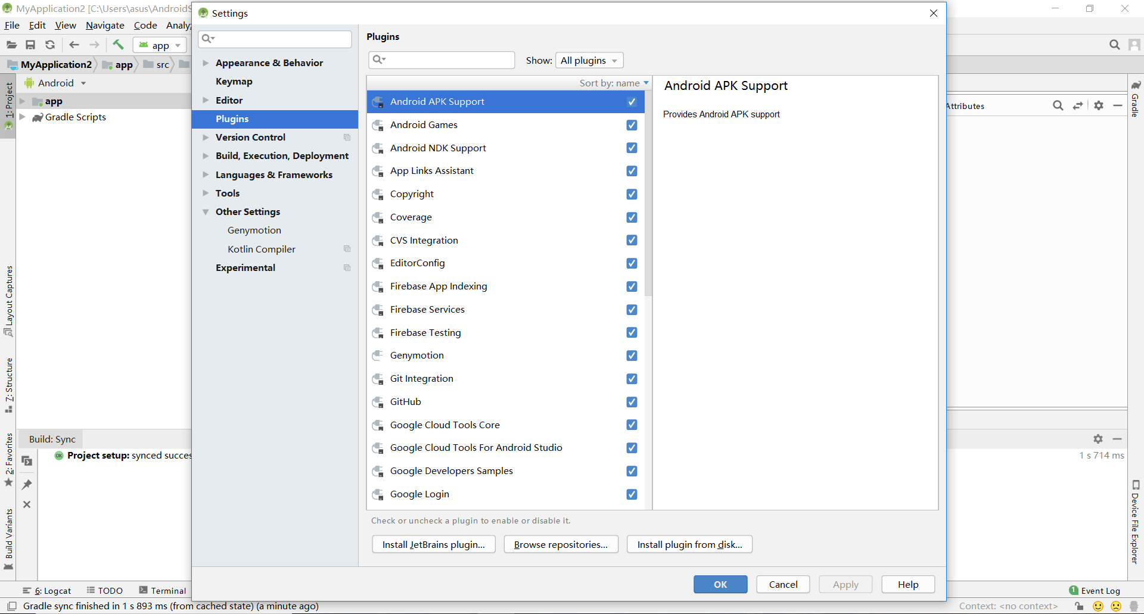Click the lock icon in status bar
Screen dimensions: 1144x614
pos(1079,606)
